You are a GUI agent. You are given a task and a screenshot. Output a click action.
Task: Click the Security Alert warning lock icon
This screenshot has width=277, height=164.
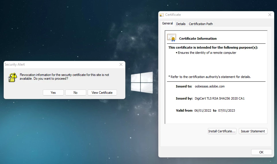[13, 77]
